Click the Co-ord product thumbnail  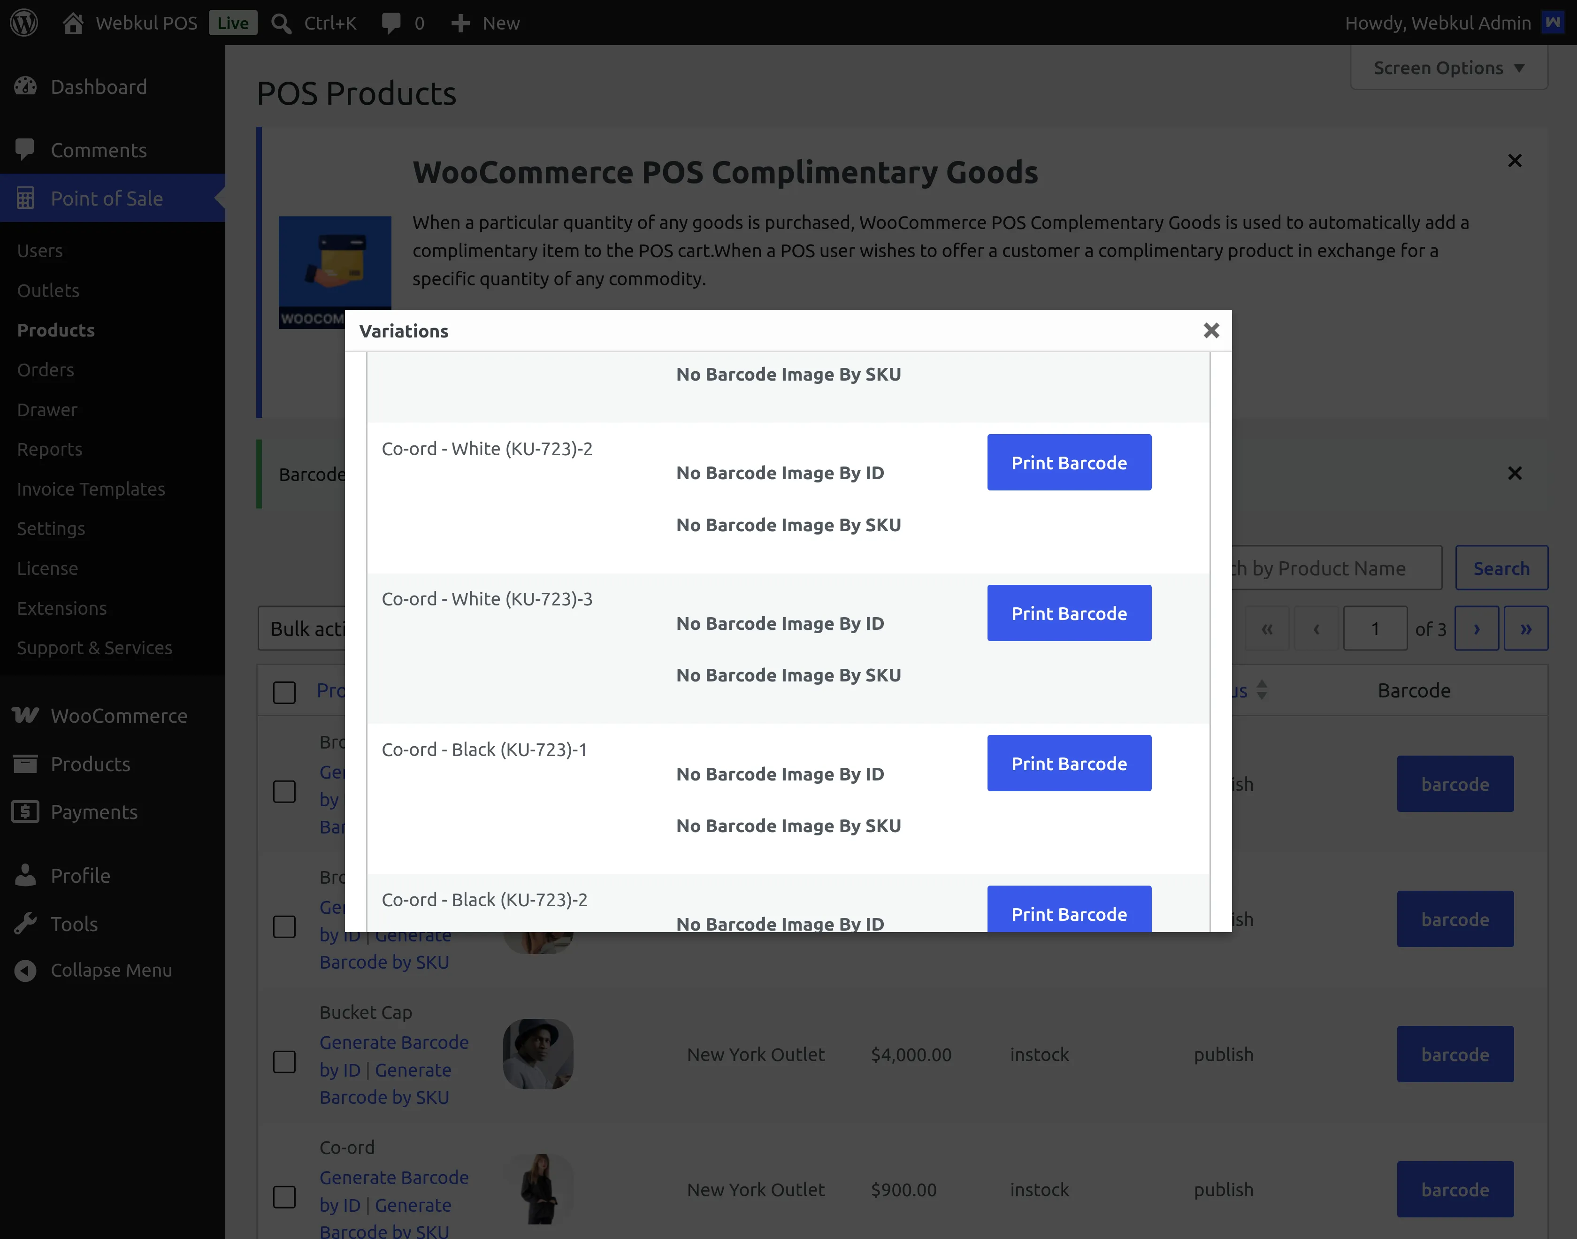click(x=538, y=1189)
